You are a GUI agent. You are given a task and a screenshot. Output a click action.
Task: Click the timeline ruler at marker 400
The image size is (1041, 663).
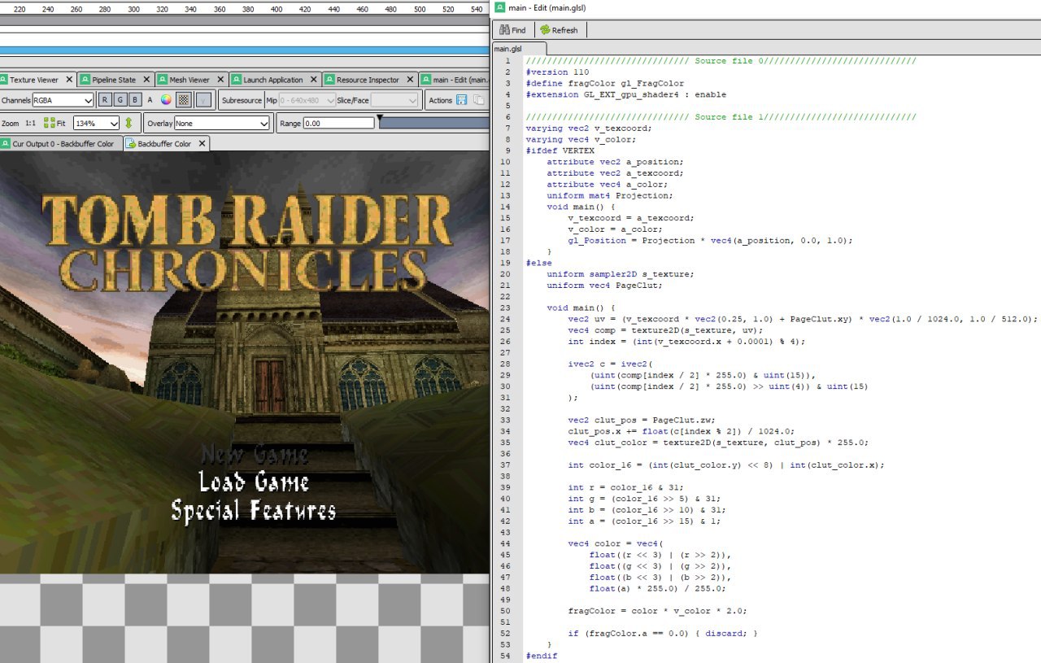(x=277, y=8)
